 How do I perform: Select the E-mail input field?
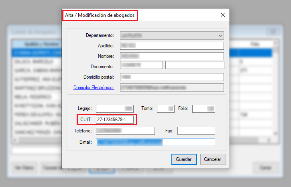[155, 142]
